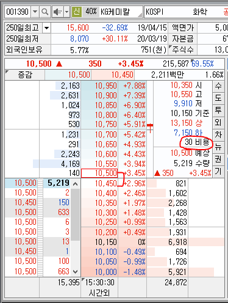Click total bid volume 24,872
Screen dimensions: 228x303
pyautogui.click(x=176, y=282)
